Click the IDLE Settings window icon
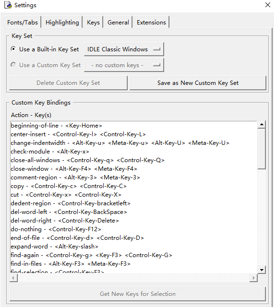Image resolution: width=274 pixels, height=307 pixels. pyautogui.click(x=8, y=5)
